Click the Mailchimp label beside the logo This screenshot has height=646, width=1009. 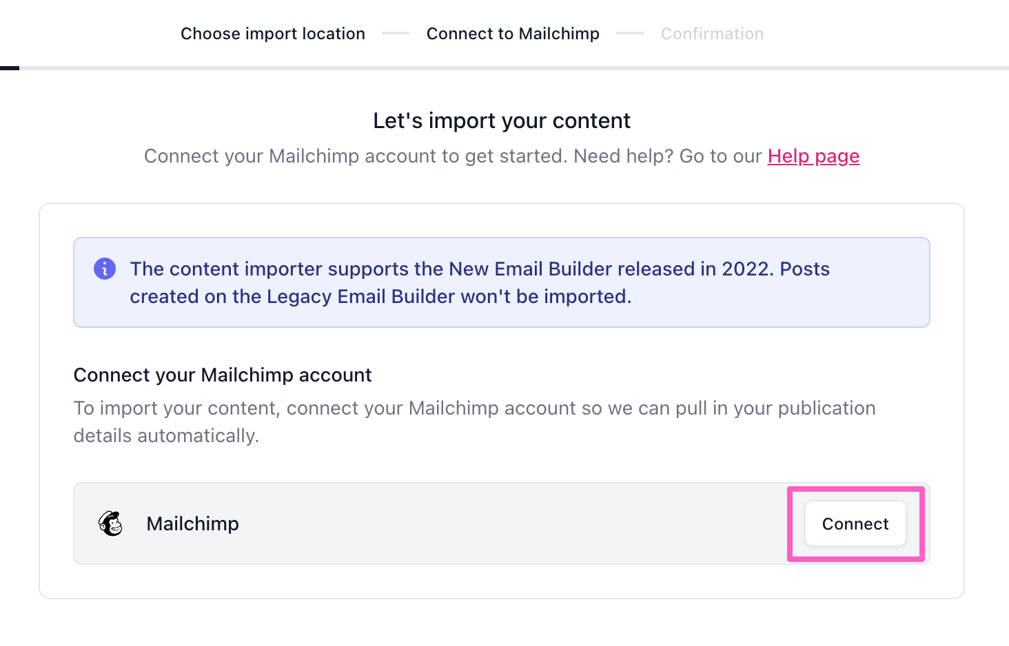[193, 524]
